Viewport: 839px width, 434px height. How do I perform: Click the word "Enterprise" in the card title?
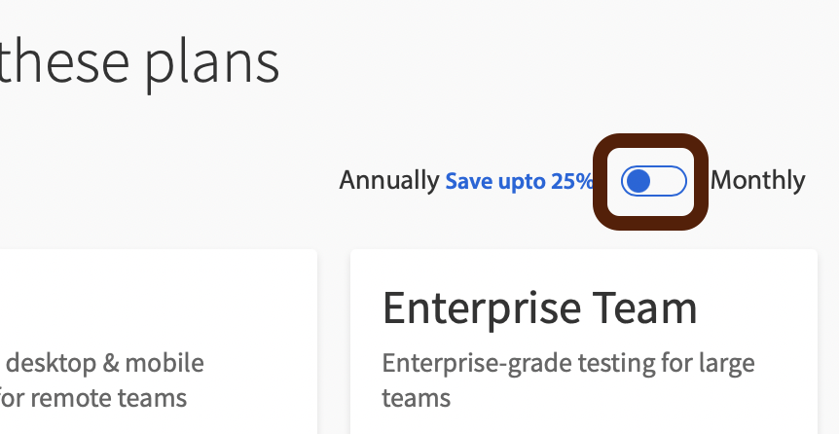479,307
